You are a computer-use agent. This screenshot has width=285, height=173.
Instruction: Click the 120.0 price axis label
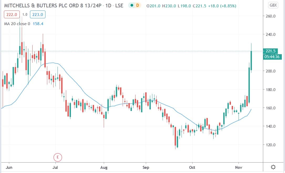point(271,145)
